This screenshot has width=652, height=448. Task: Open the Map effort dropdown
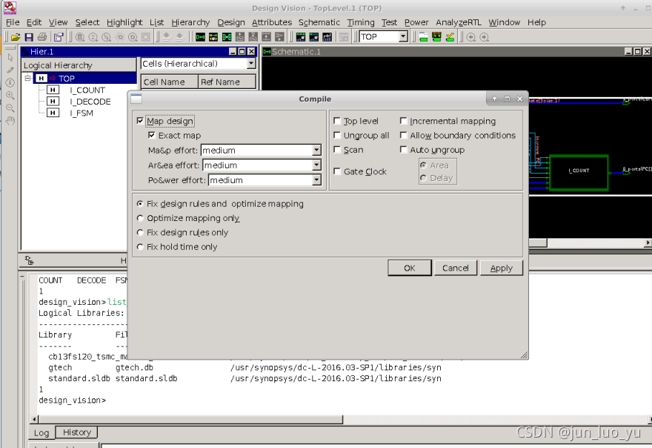tap(316, 151)
